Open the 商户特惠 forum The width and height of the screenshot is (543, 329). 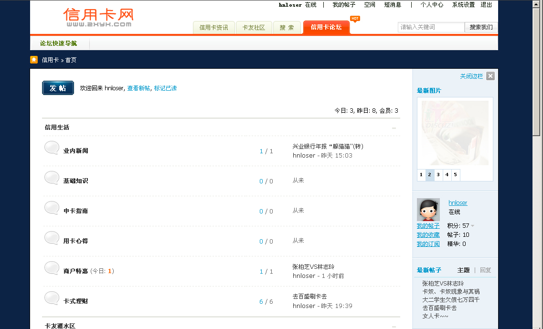coord(76,271)
